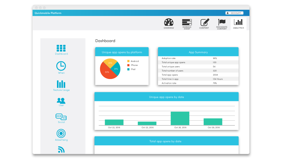Click the Quickmobile Platform title link
Image resolution: width=282 pixels, height=167 pixels.
48,13
